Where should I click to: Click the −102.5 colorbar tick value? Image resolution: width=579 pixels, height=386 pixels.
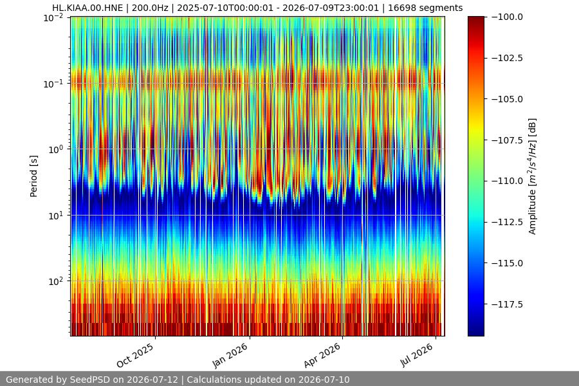[508, 58]
